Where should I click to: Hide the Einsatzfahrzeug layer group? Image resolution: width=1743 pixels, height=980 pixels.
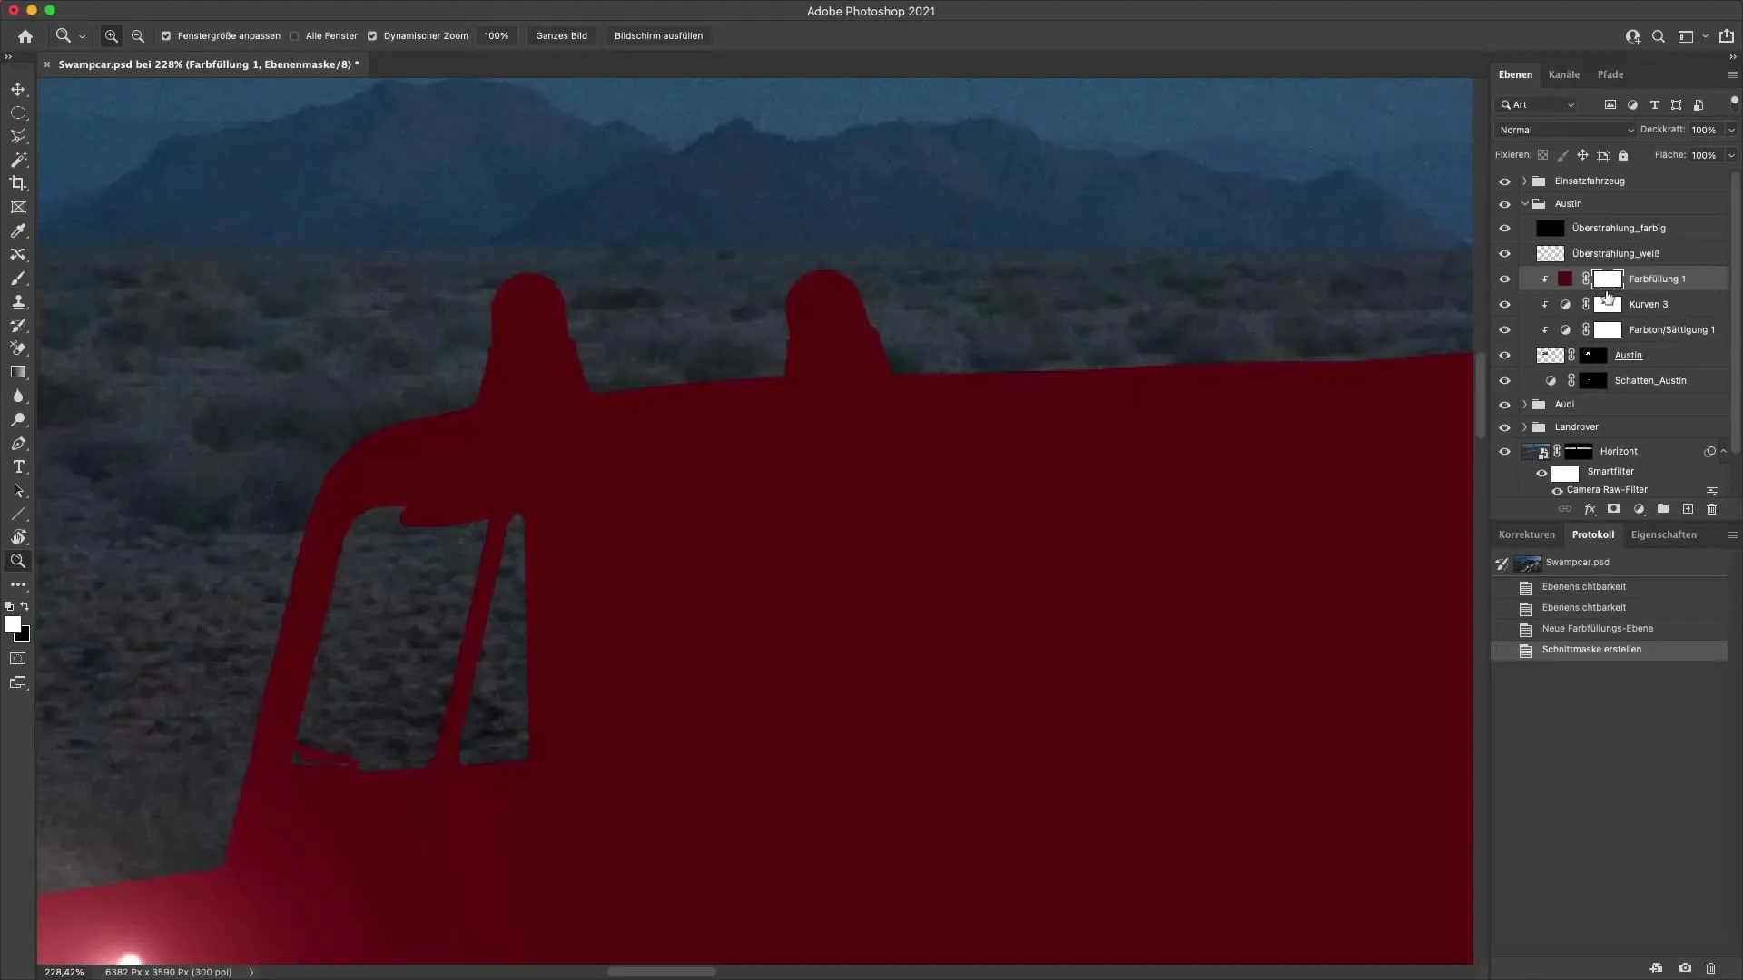tap(1504, 181)
